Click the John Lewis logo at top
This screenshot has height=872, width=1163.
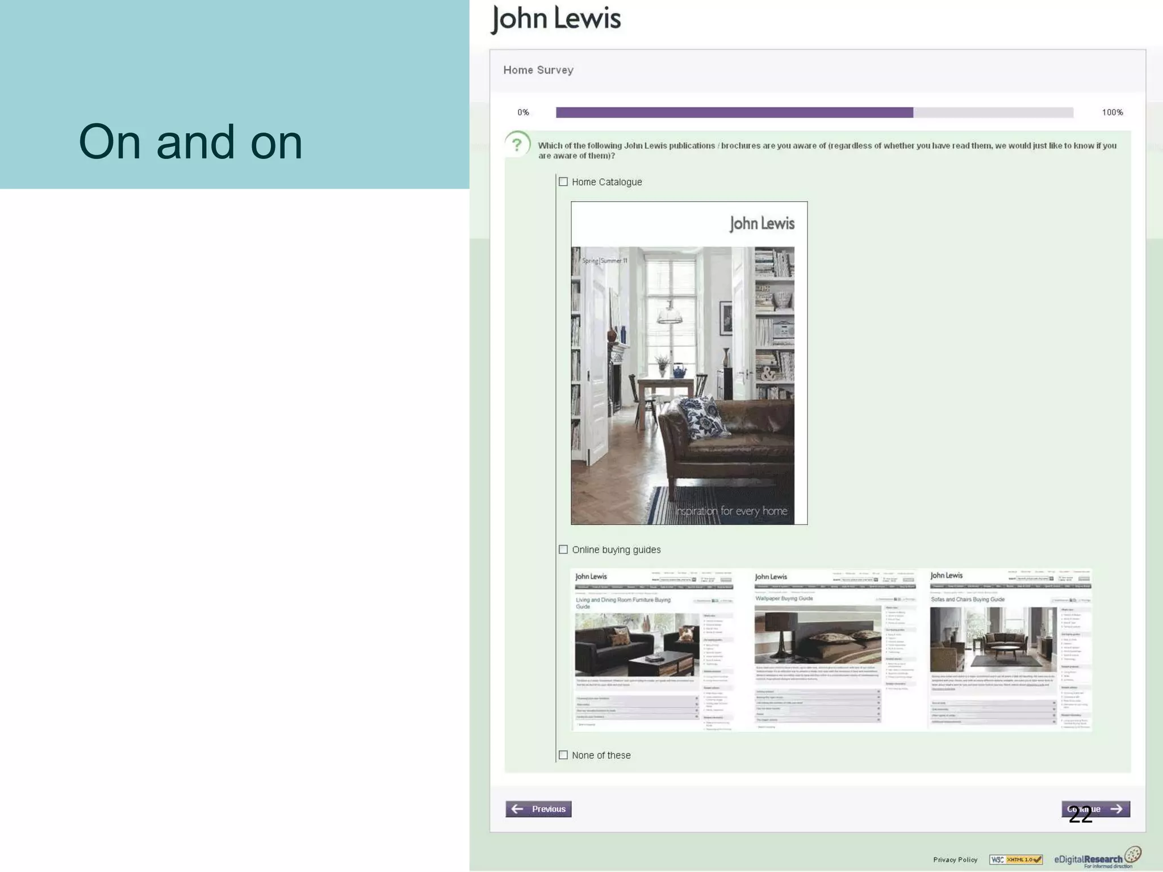[x=555, y=19]
